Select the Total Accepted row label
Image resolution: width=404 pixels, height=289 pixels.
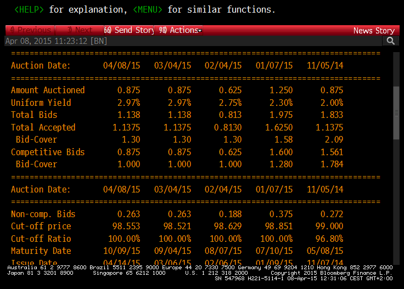coord(43,127)
